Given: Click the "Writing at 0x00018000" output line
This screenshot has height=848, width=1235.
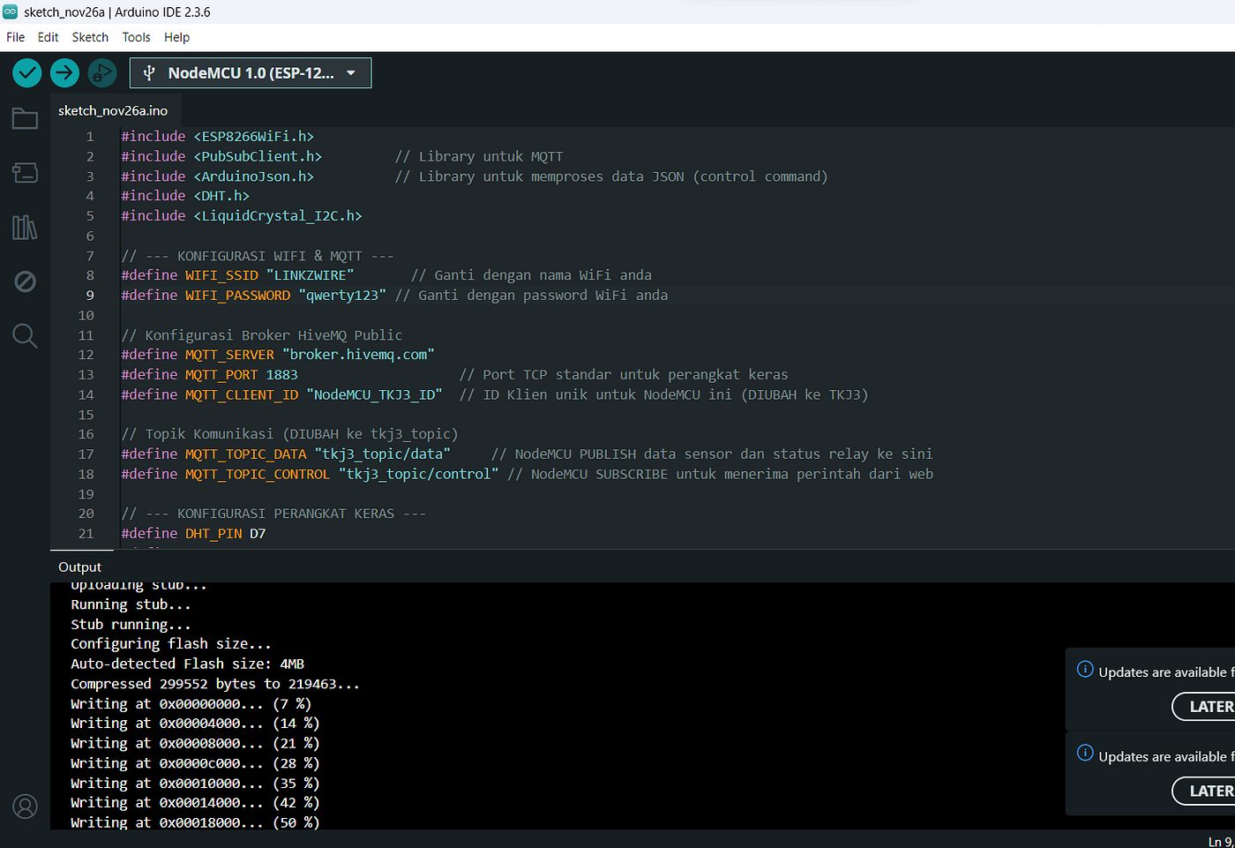Looking at the screenshot, I should pyautogui.click(x=195, y=822).
